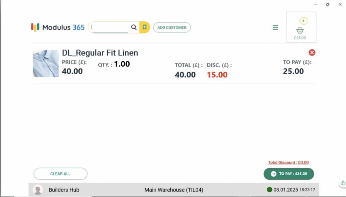Click the Modulus 365 logo
Viewport: 346px width, 197px height.
58,27
